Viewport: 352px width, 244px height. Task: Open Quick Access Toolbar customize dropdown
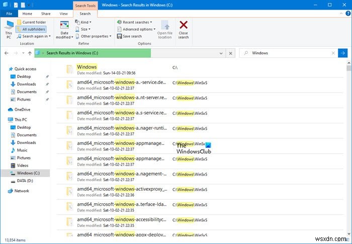point(29,5)
